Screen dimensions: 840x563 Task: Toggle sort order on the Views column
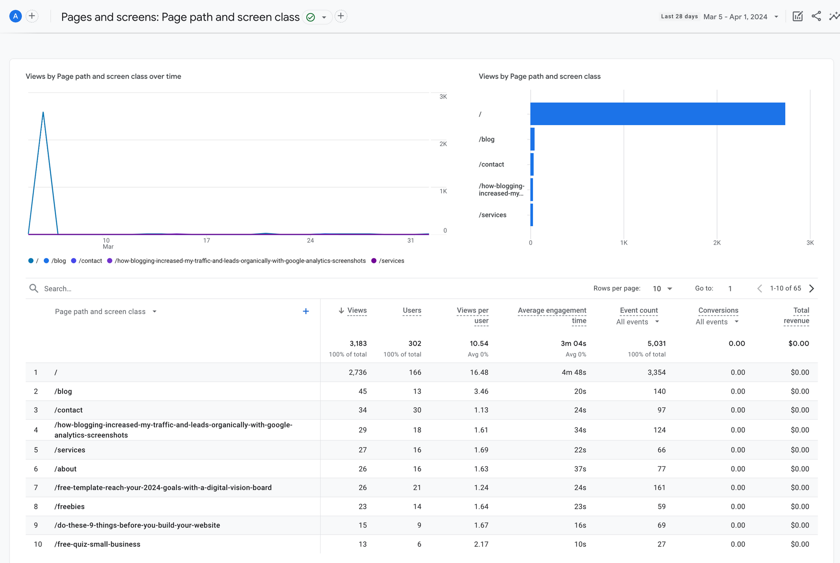[x=353, y=310]
